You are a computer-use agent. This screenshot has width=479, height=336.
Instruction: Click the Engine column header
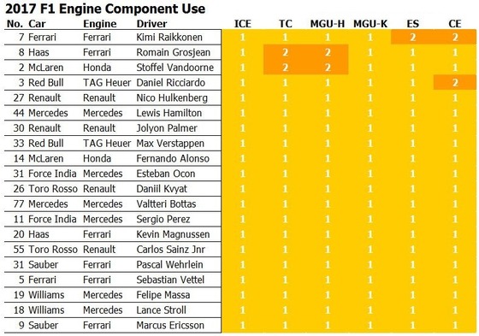[99, 24]
